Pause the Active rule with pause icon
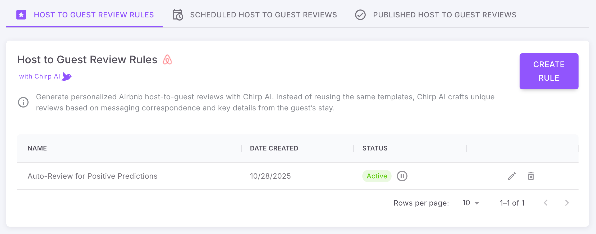 click(402, 176)
